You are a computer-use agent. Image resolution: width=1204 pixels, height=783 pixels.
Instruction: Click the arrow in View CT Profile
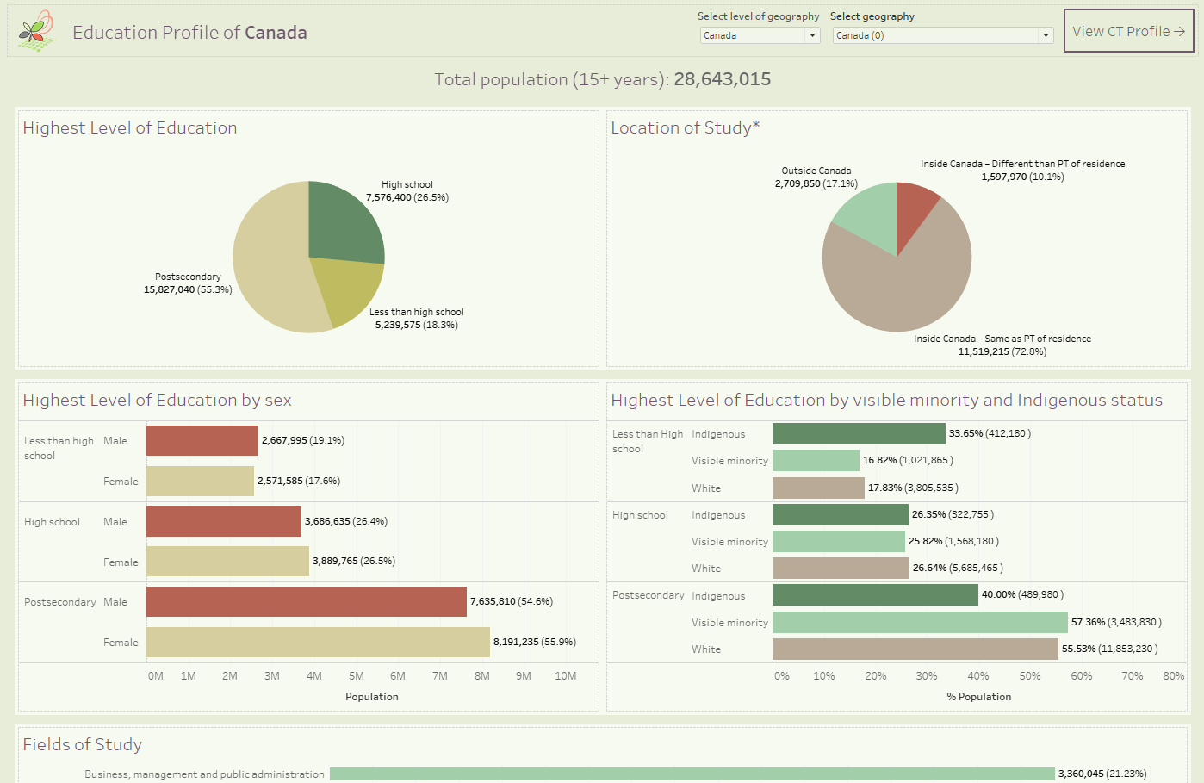pyautogui.click(x=1179, y=32)
